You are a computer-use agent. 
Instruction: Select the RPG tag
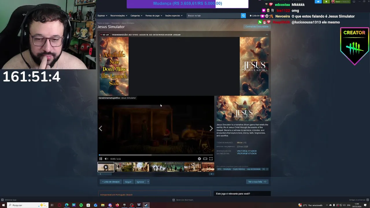coord(219,169)
